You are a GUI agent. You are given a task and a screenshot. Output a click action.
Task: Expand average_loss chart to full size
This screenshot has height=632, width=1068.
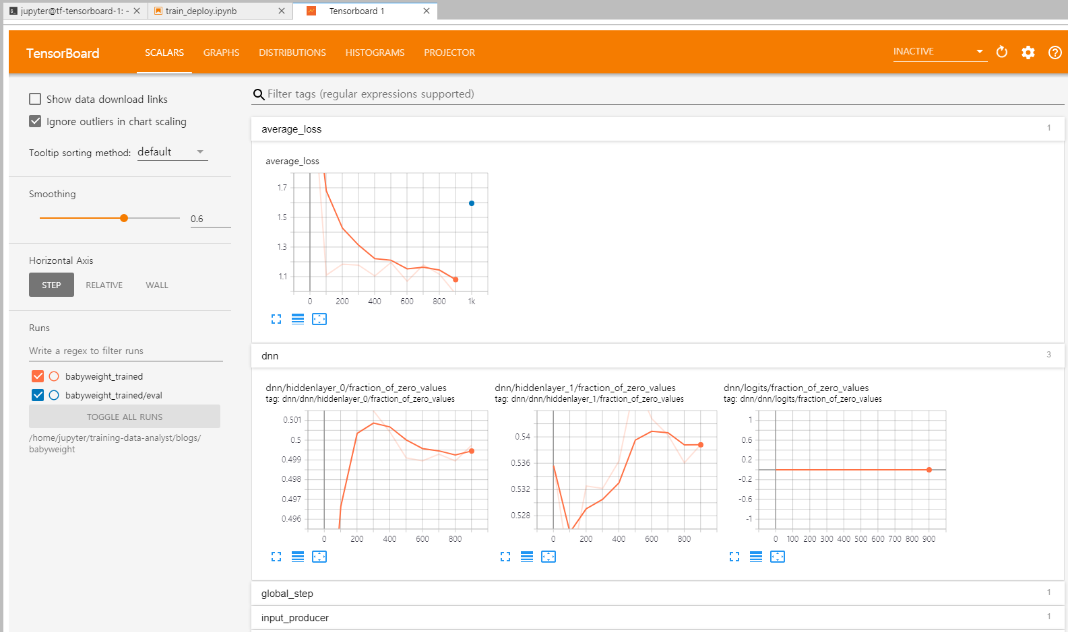276,319
